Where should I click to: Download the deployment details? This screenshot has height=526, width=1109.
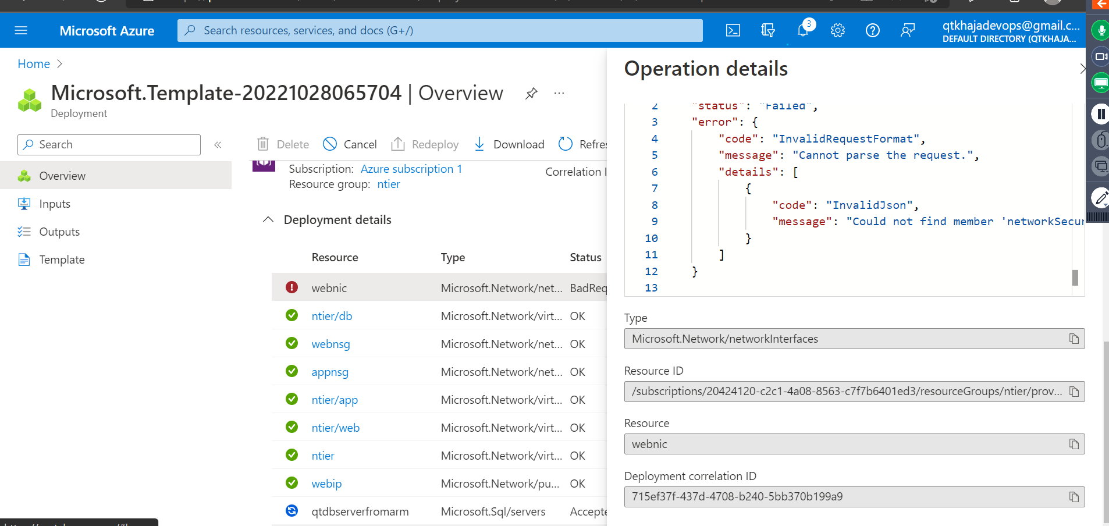[x=509, y=144]
